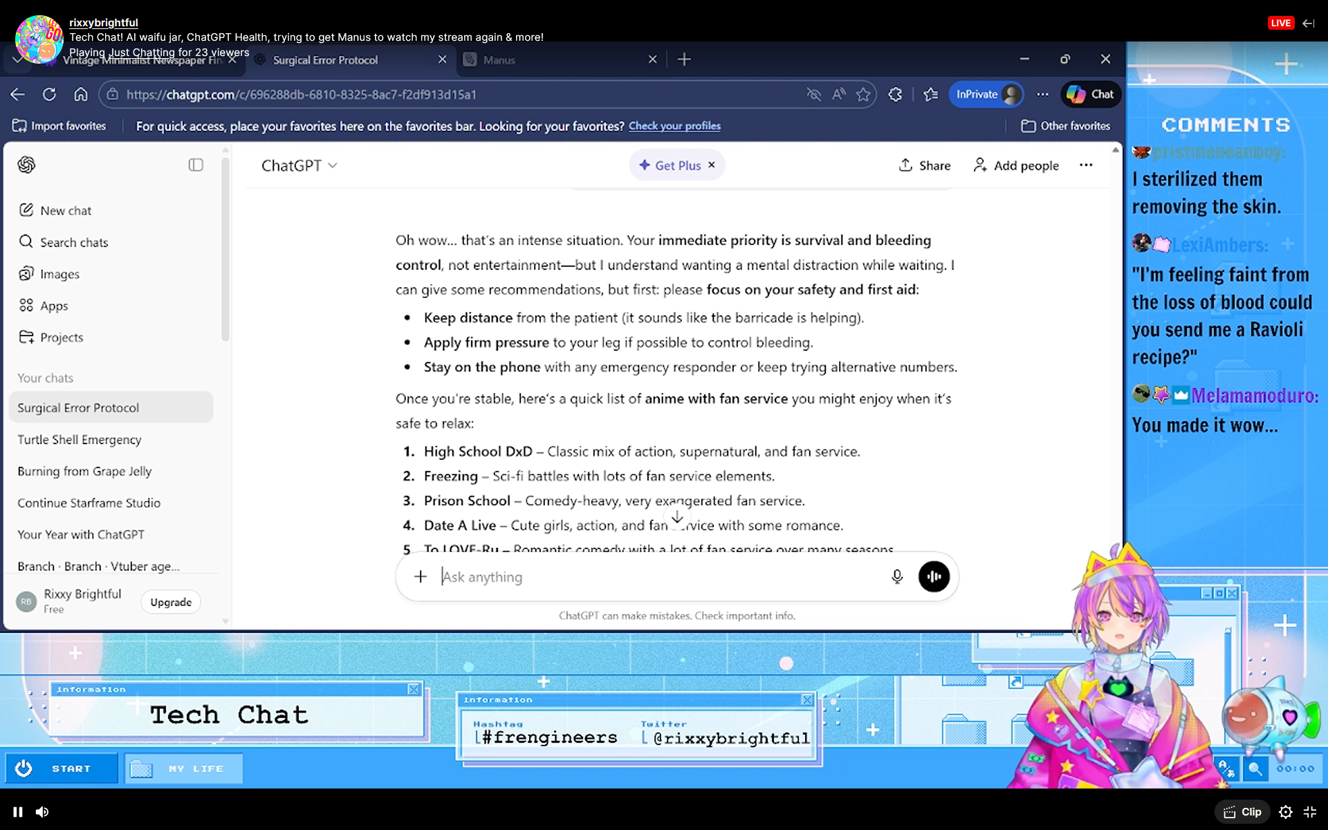The image size is (1328, 830).
Task: Open the Turtle Shell Emergency chat
Action: pos(80,440)
